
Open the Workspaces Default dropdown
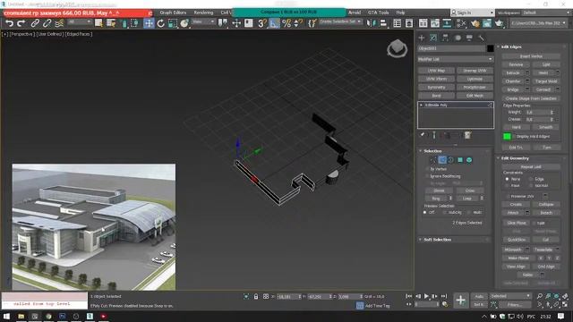pos(545,13)
